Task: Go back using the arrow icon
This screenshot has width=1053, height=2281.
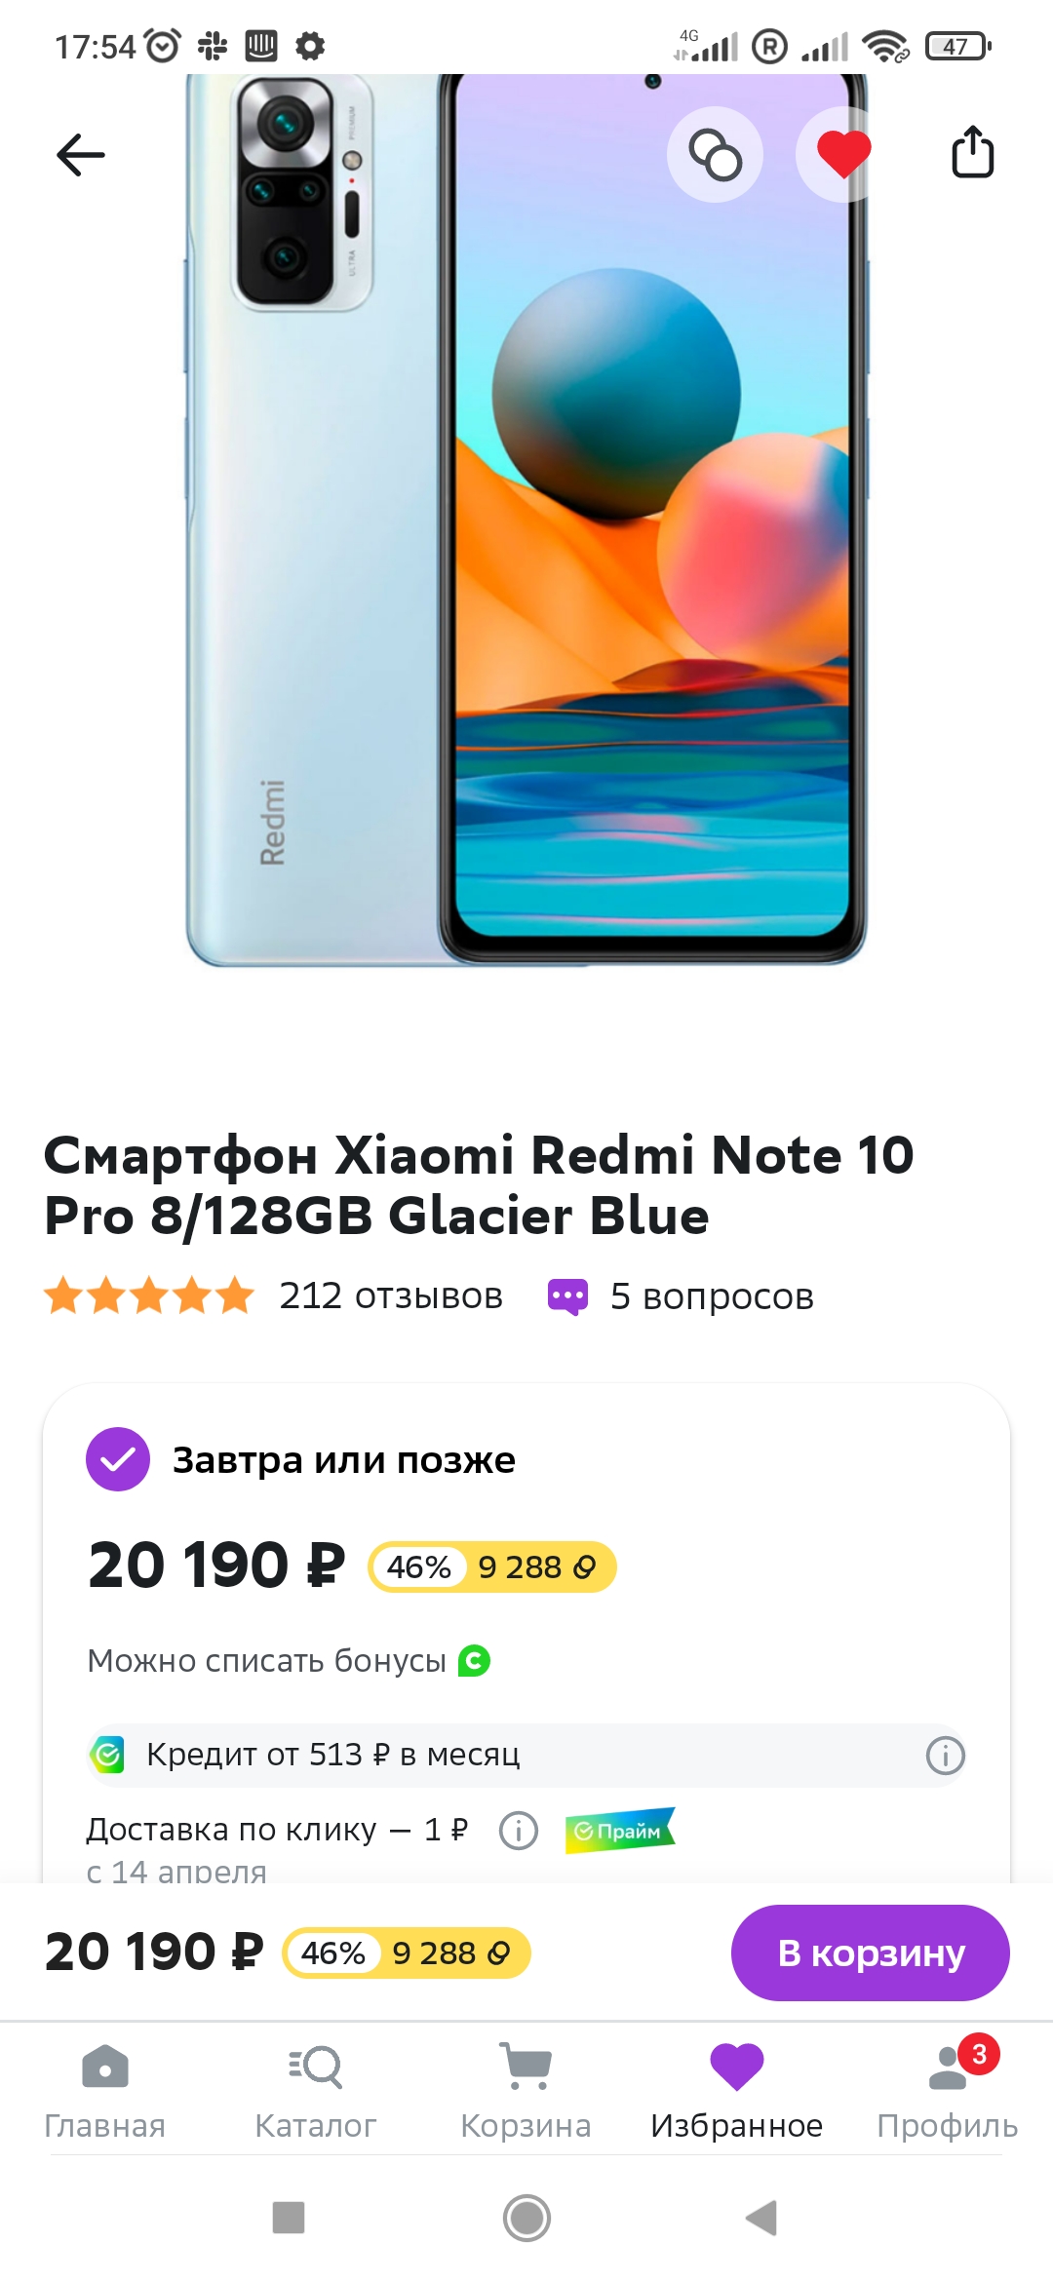Action: (81, 154)
